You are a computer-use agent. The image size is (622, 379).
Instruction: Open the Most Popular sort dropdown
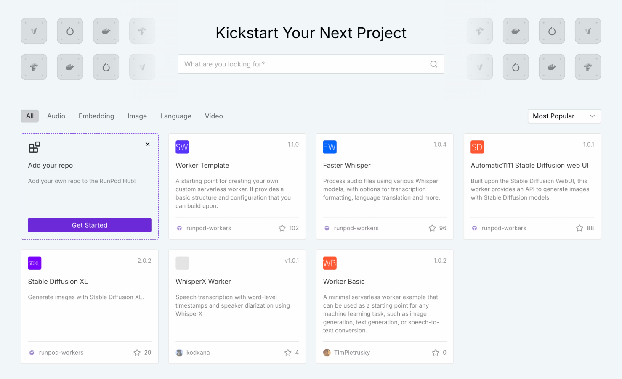[564, 116]
